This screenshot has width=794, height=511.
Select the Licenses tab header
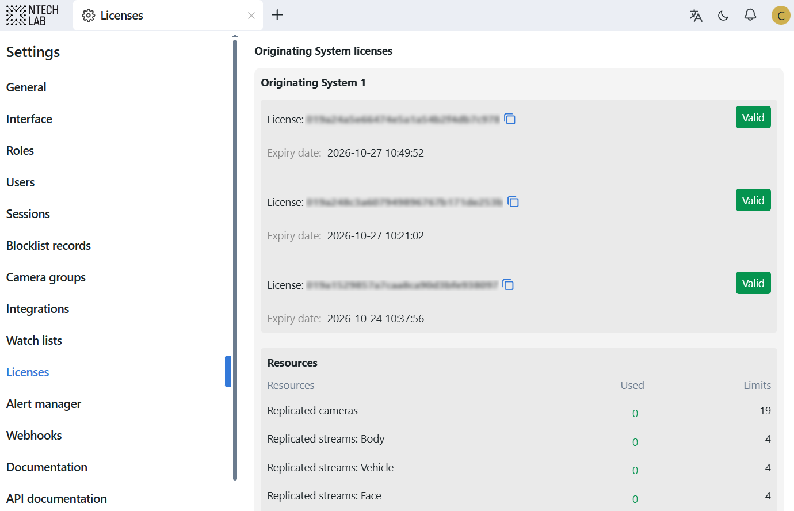coord(121,16)
